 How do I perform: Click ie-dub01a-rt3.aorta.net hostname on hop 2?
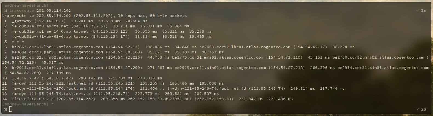click(x=40, y=26)
